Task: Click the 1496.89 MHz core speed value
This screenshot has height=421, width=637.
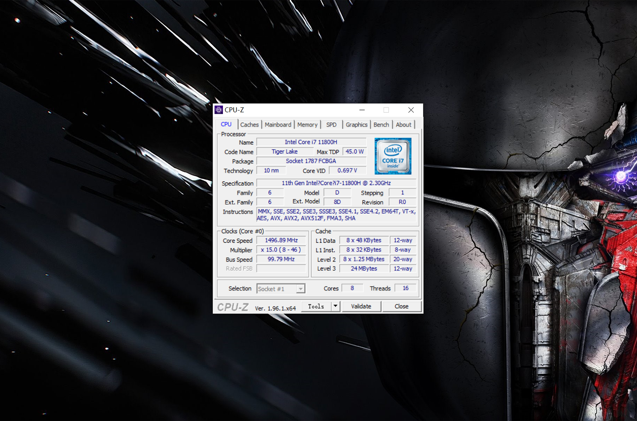Action: [281, 240]
